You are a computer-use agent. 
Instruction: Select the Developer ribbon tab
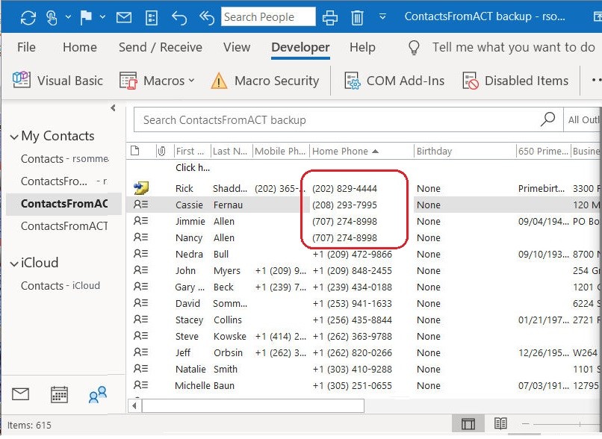(300, 47)
